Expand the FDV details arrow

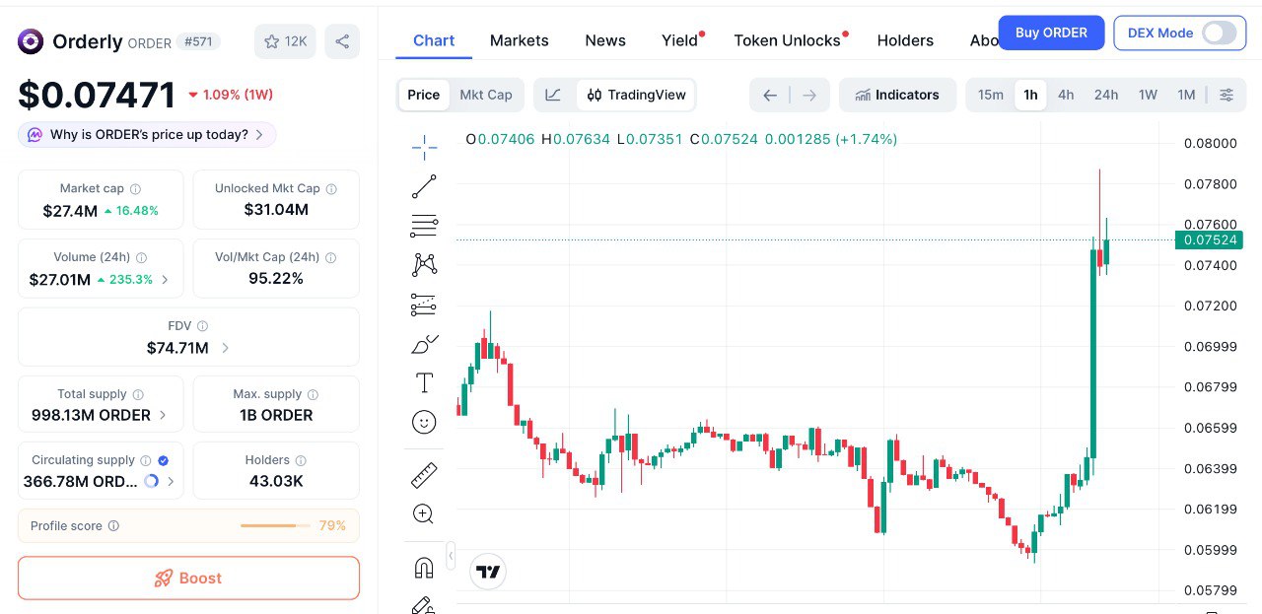click(x=226, y=348)
